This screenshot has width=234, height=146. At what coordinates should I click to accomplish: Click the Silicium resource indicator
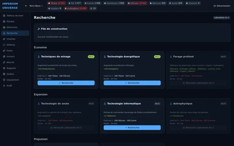(x=137, y=3)
